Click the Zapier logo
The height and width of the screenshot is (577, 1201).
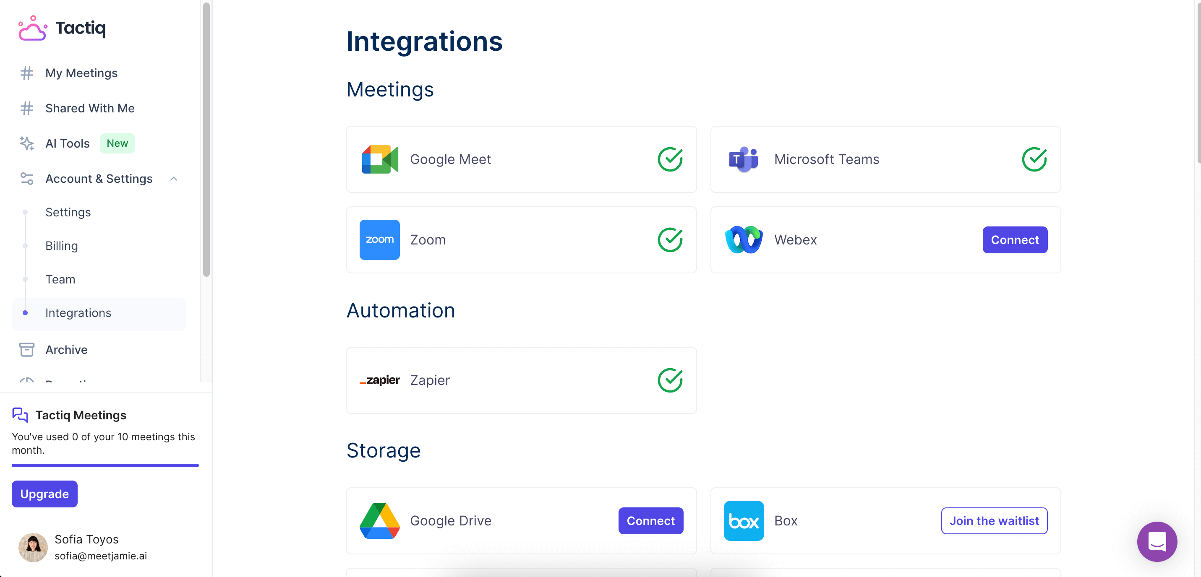379,380
